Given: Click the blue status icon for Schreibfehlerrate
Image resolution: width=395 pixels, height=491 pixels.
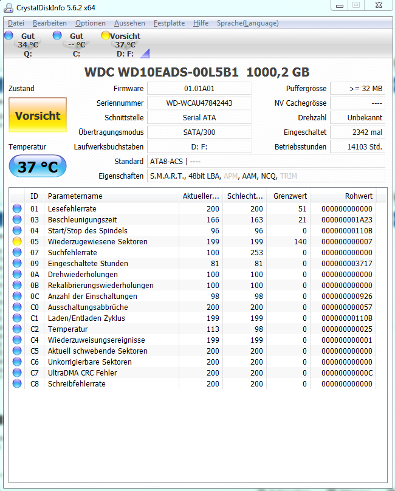Looking at the screenshot, I should click(x=17, y=383).
